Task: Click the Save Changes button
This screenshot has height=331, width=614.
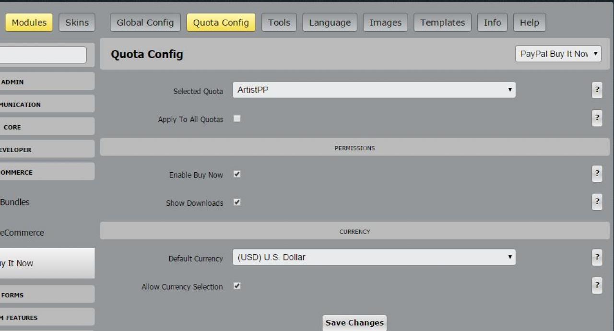Action: [x=354, y=323]
